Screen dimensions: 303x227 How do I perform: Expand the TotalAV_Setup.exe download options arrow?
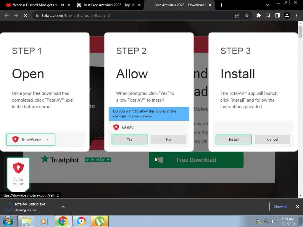pyautogui.click(x=63, y=207)
